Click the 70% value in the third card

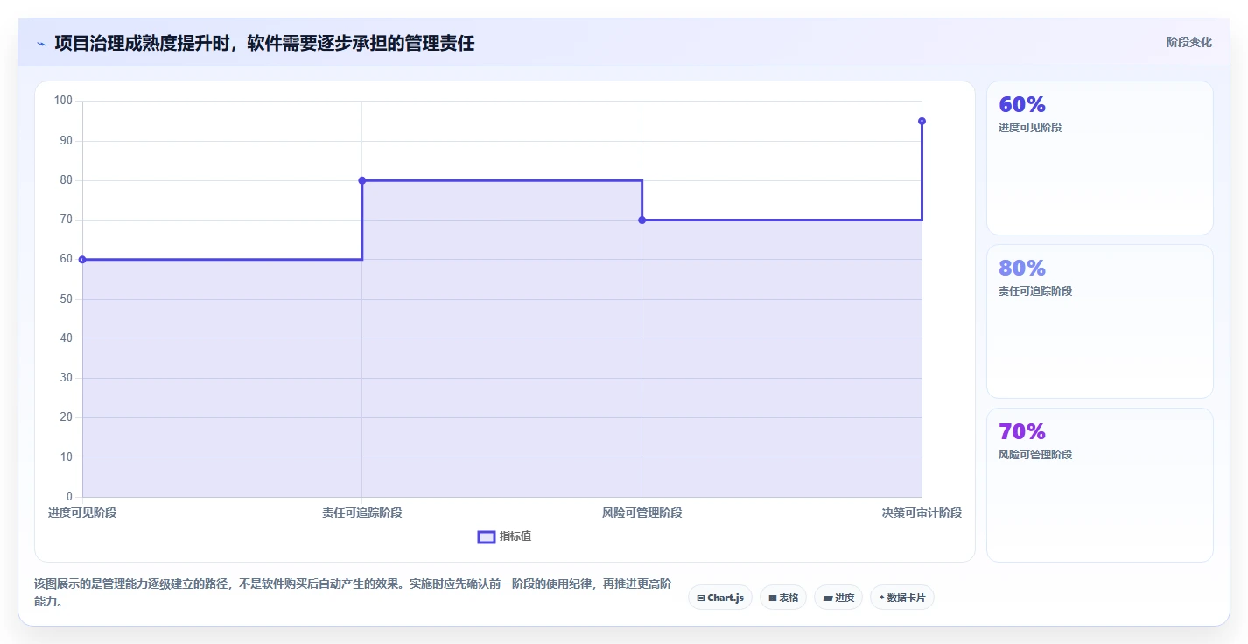pos(1022,431)
